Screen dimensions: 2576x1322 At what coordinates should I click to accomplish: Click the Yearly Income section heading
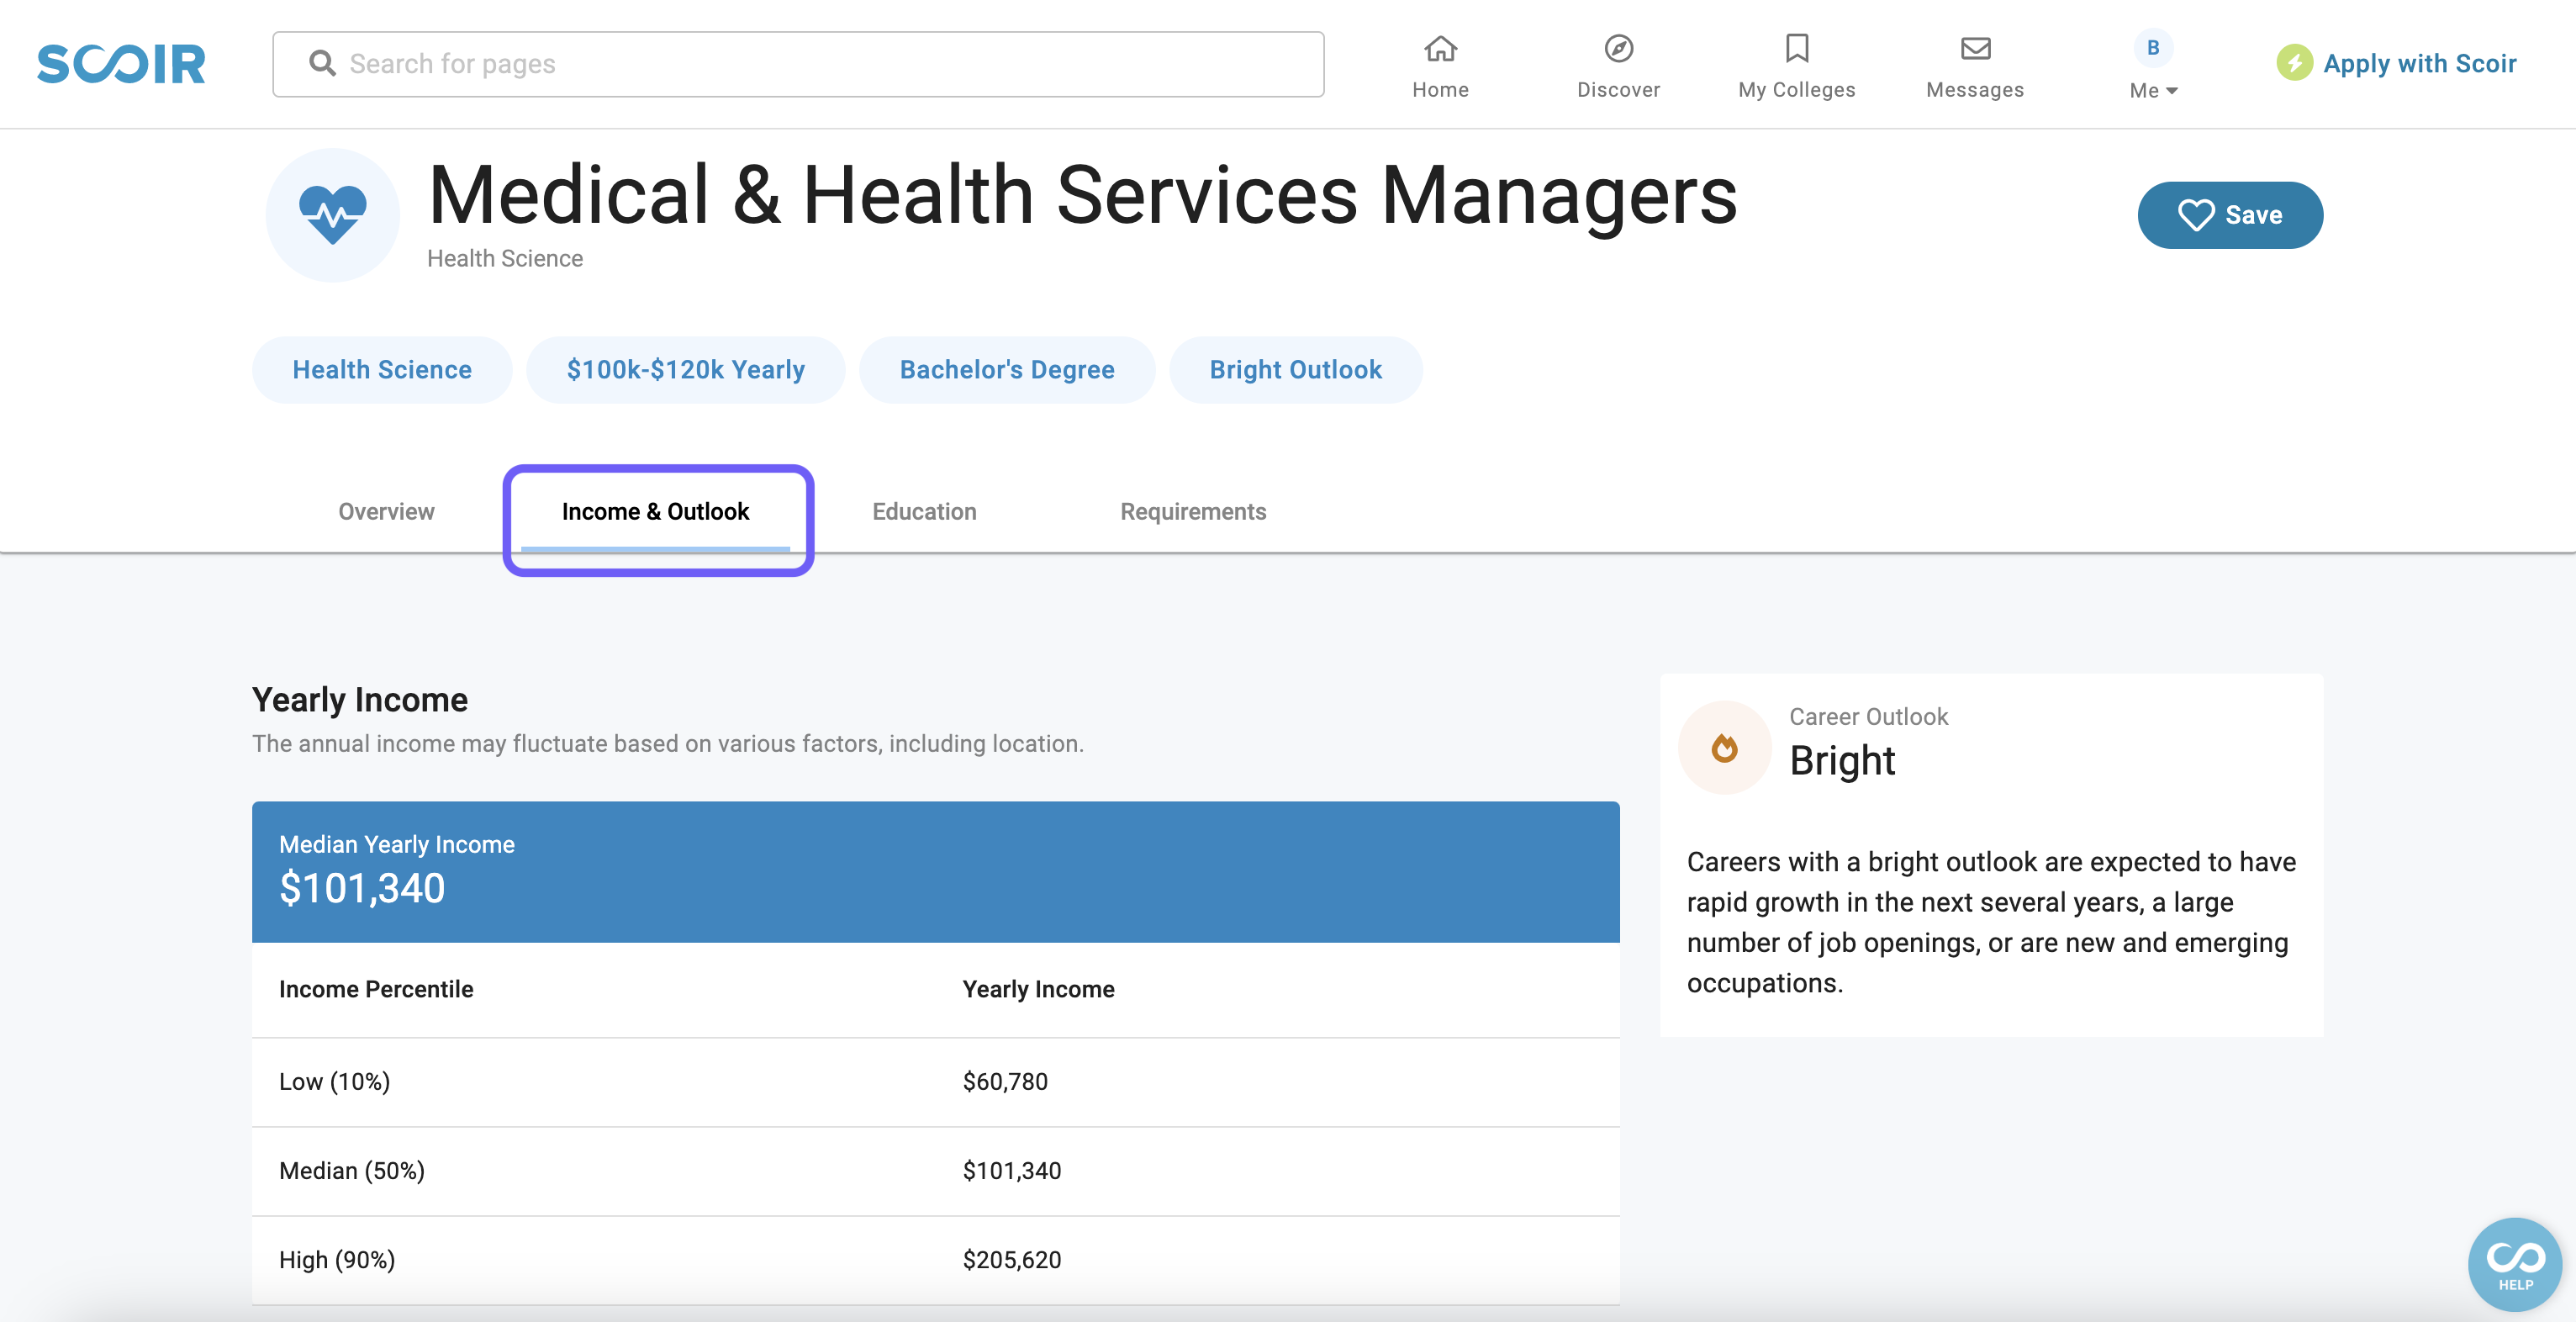360,699
